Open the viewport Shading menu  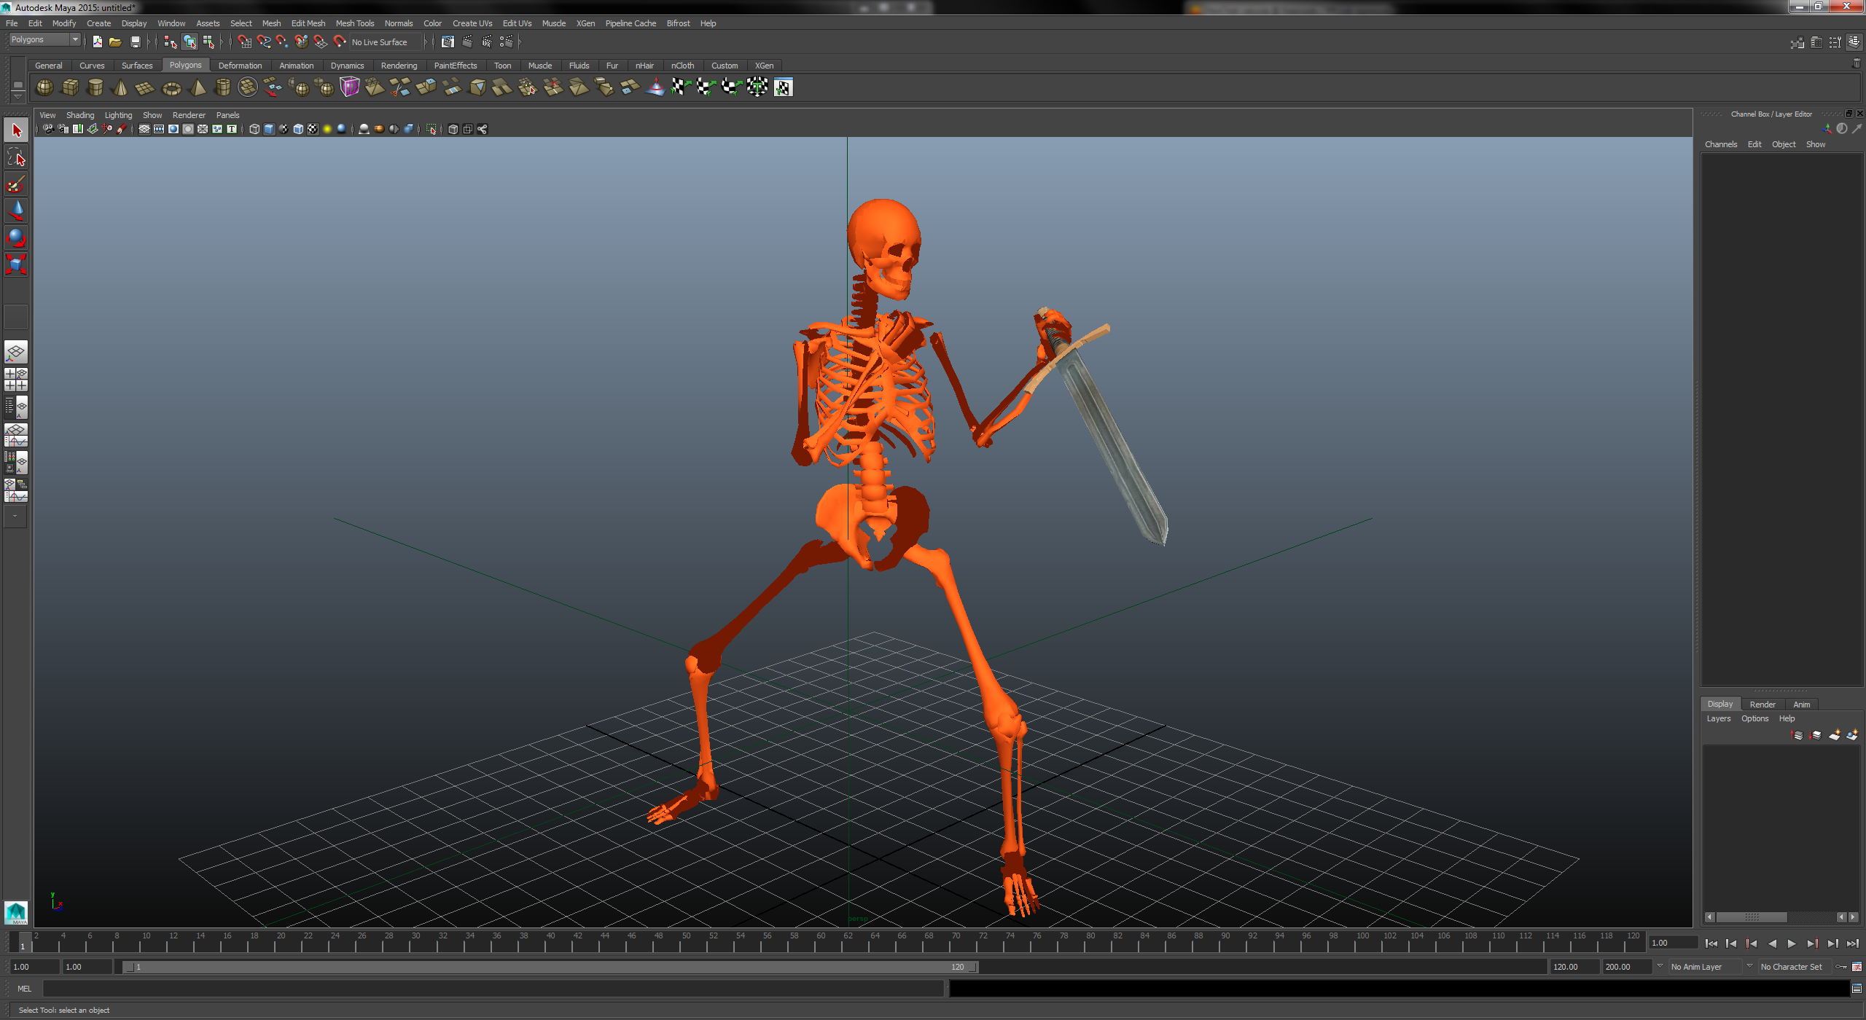(80, 115)
